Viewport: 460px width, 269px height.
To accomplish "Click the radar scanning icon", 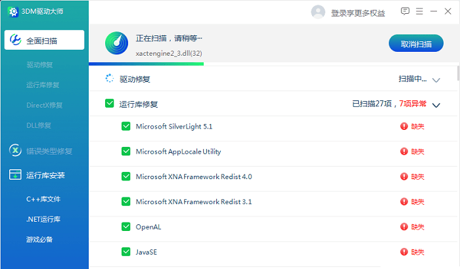I will (x=116, y=44).
